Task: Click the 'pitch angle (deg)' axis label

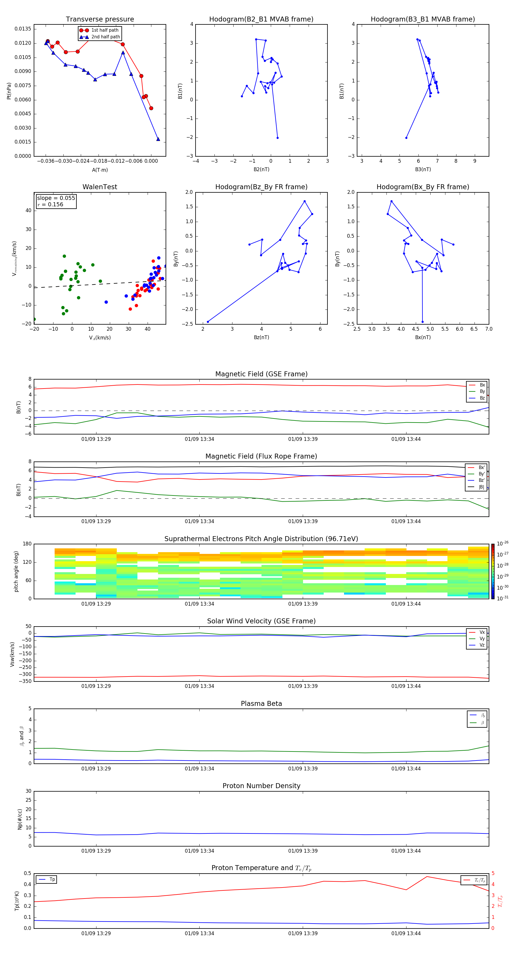Action: tap(16, 571)
